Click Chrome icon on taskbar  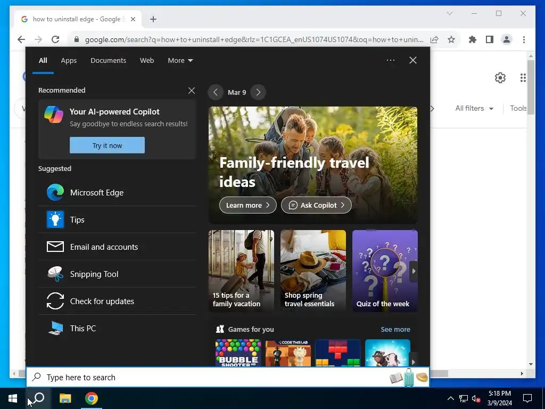point(92,398)
